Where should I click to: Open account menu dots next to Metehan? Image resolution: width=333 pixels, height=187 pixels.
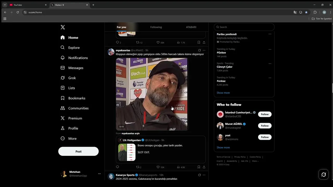[99, 174]
